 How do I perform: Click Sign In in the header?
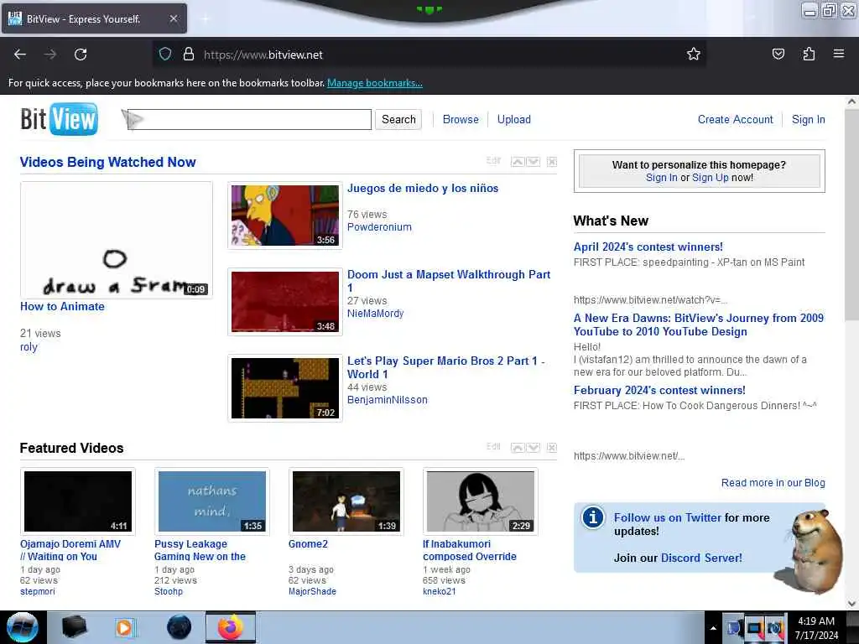[x=808, y=119]
